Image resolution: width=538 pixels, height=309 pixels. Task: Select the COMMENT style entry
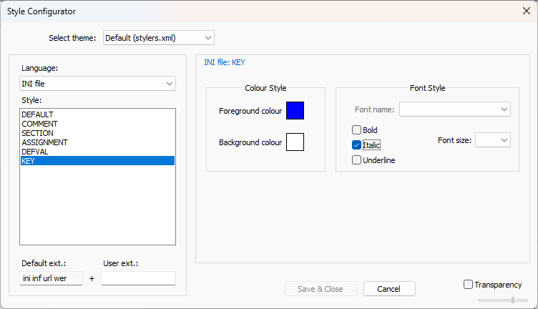click(x=40, y=124)
